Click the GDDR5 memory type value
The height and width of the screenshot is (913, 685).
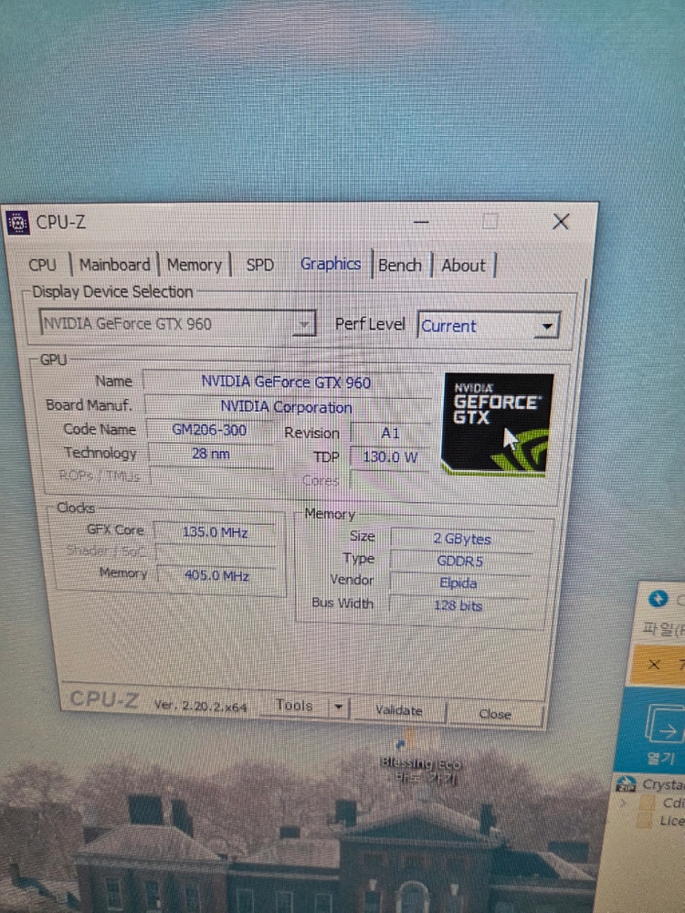(x=460, y=561)
